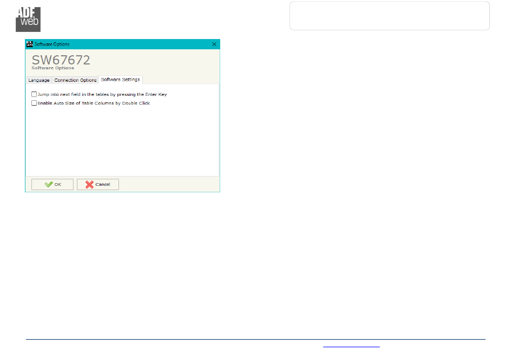Image resolution: width=514 pixels, height=357 pixels.
Task: Select the Software Settings tab
Action: click(120, 80)
